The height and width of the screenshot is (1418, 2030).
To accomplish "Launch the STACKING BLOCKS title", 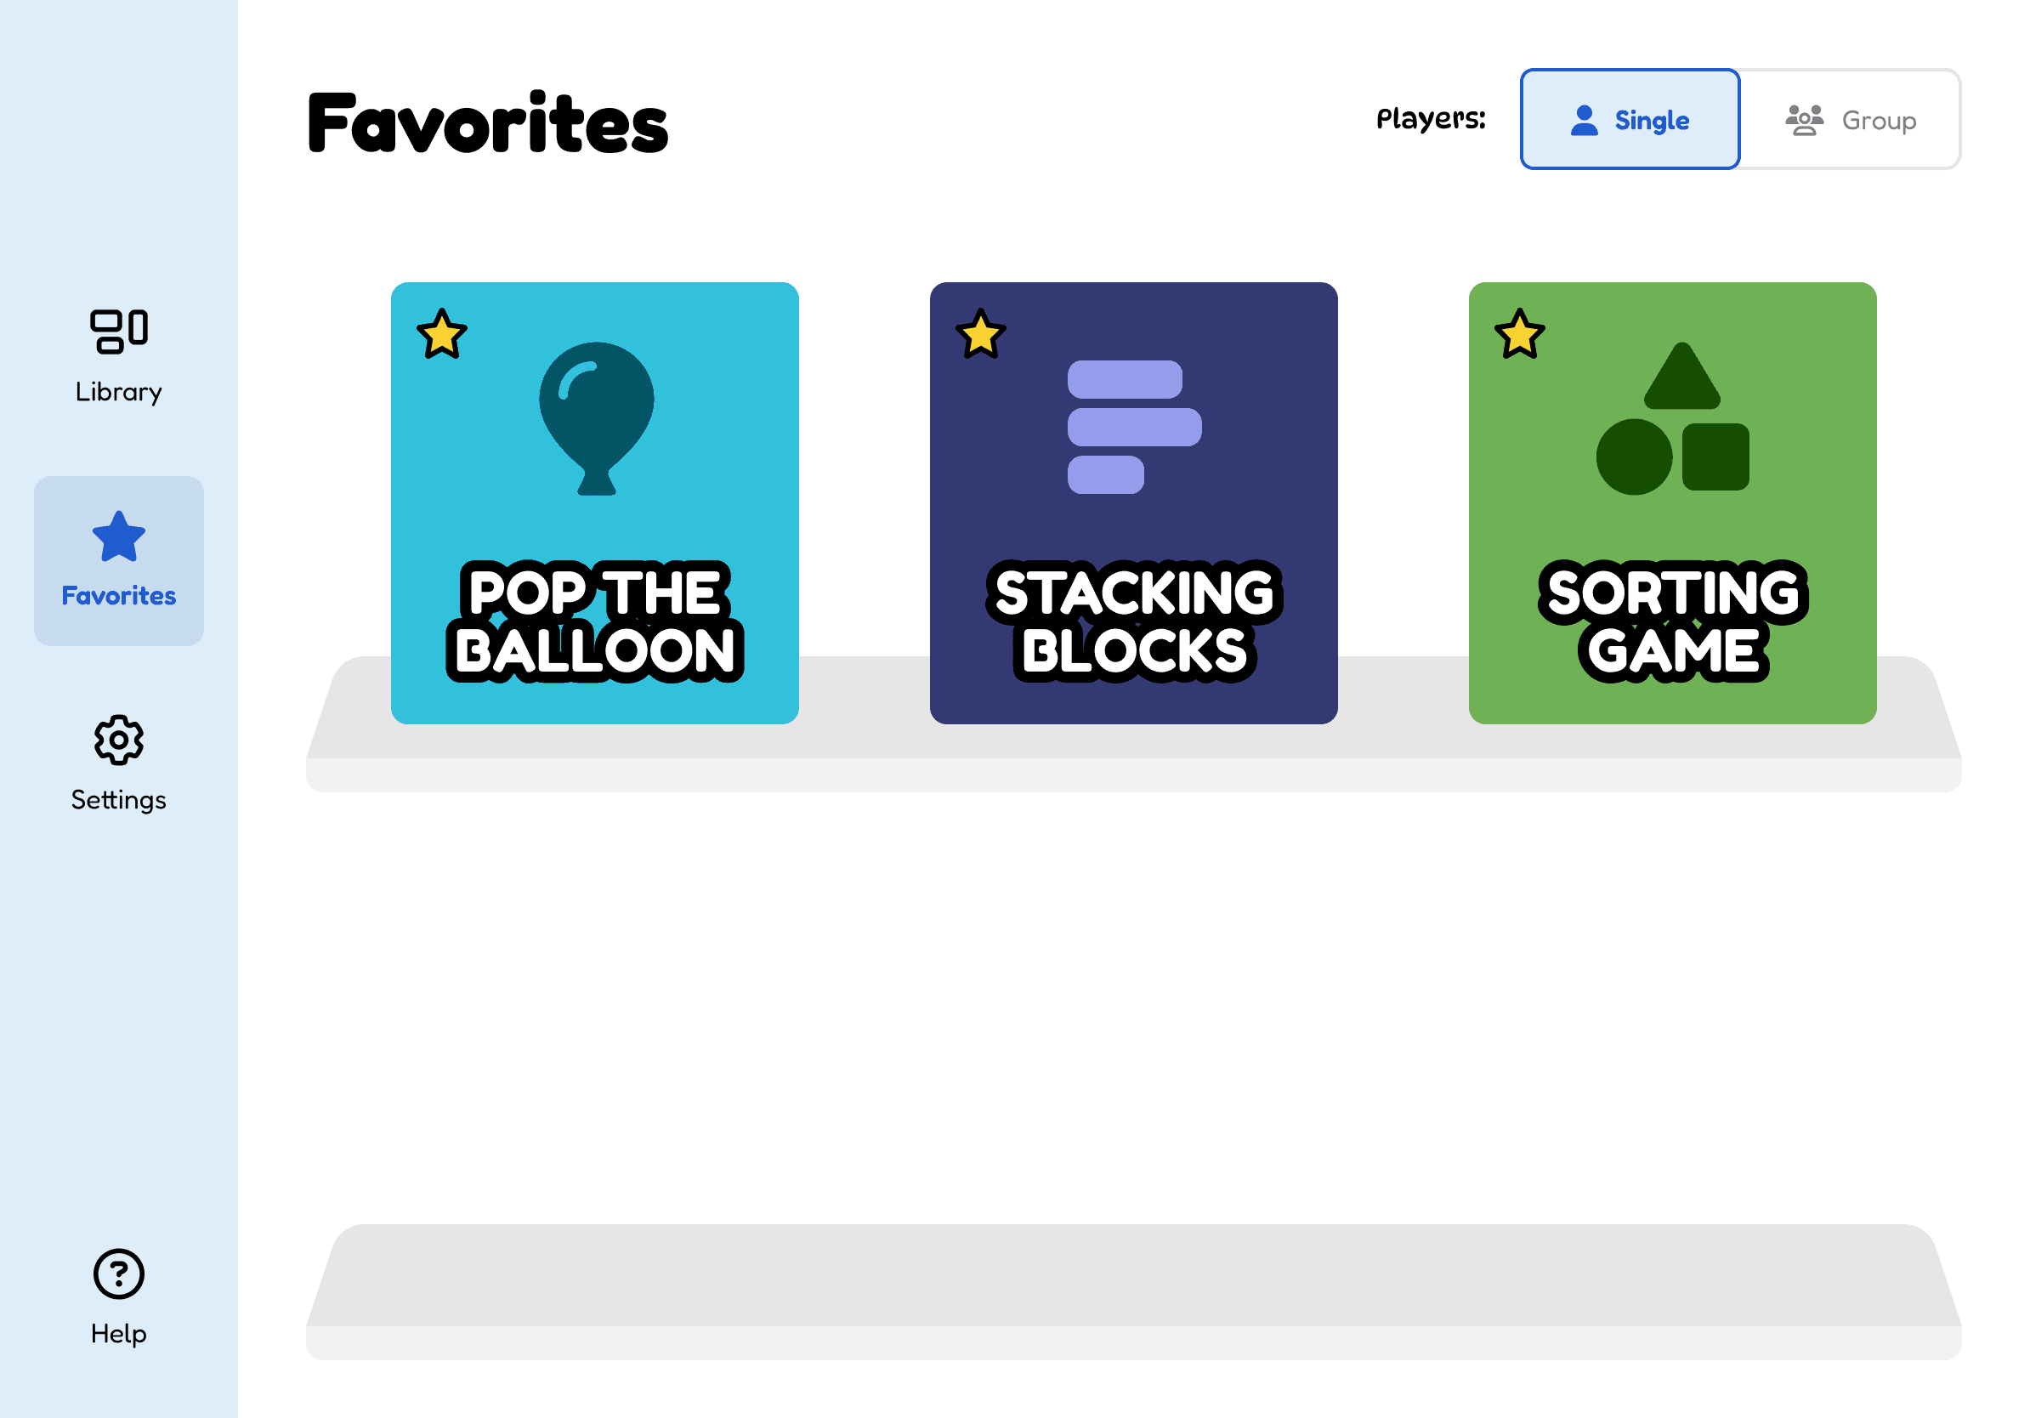I will coord(1134,621).
